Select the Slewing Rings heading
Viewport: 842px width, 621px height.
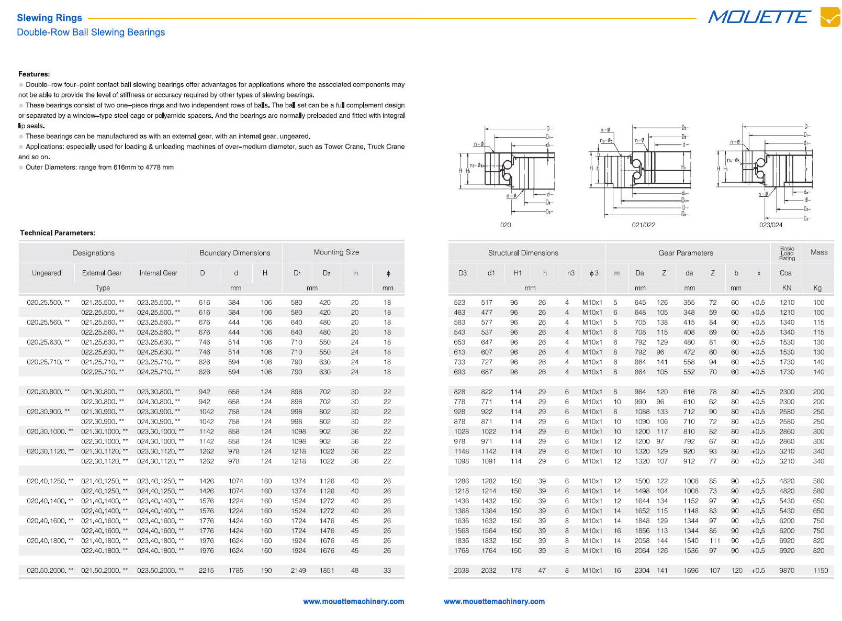pos(49,18)
